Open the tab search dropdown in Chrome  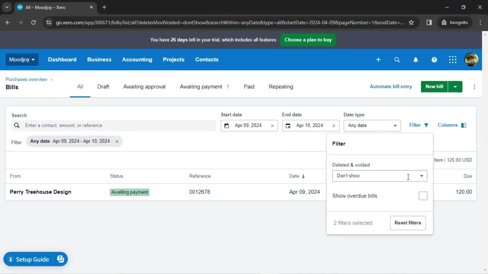(x=7, y=7)
